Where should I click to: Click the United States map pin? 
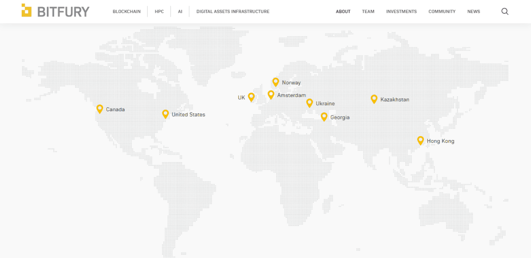[x=165, y=114]
